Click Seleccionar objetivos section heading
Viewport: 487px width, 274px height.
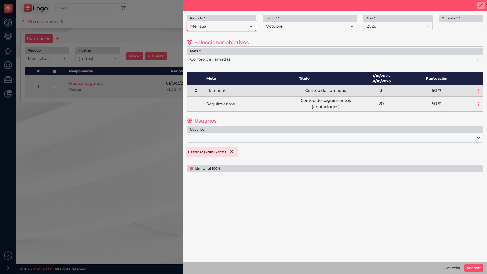[x=221, y=42]
